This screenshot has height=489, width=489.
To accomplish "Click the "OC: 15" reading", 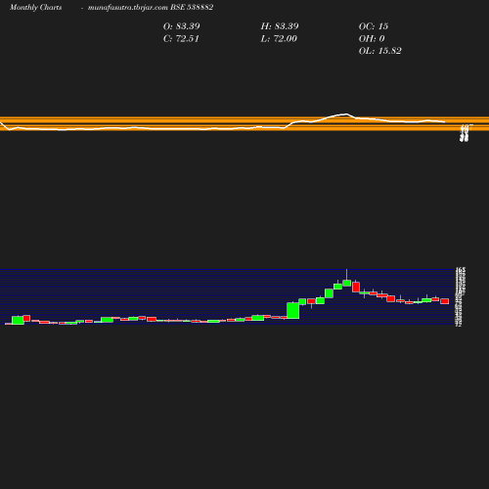I will pyautogui.click(x=374, y=26).
